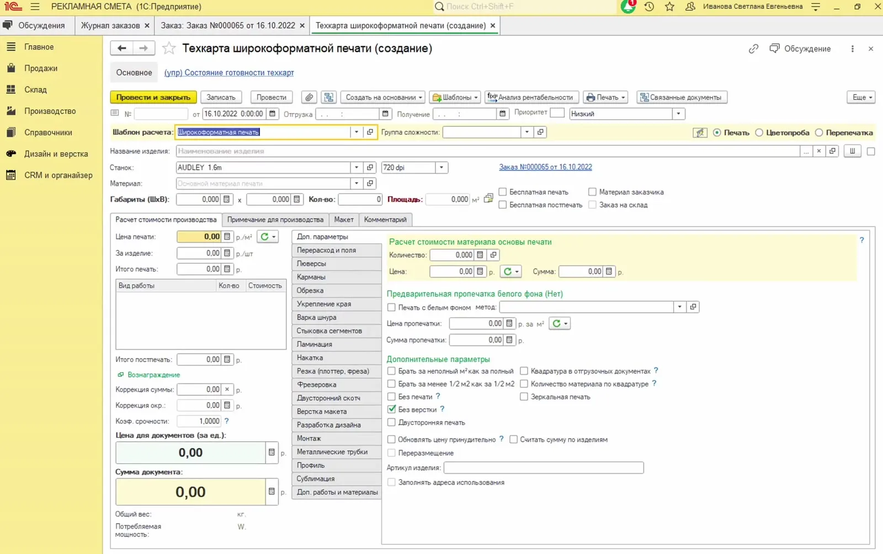Expand the Приоритет dropdown list
Screen dimensions: 883x554
[679, 114]
